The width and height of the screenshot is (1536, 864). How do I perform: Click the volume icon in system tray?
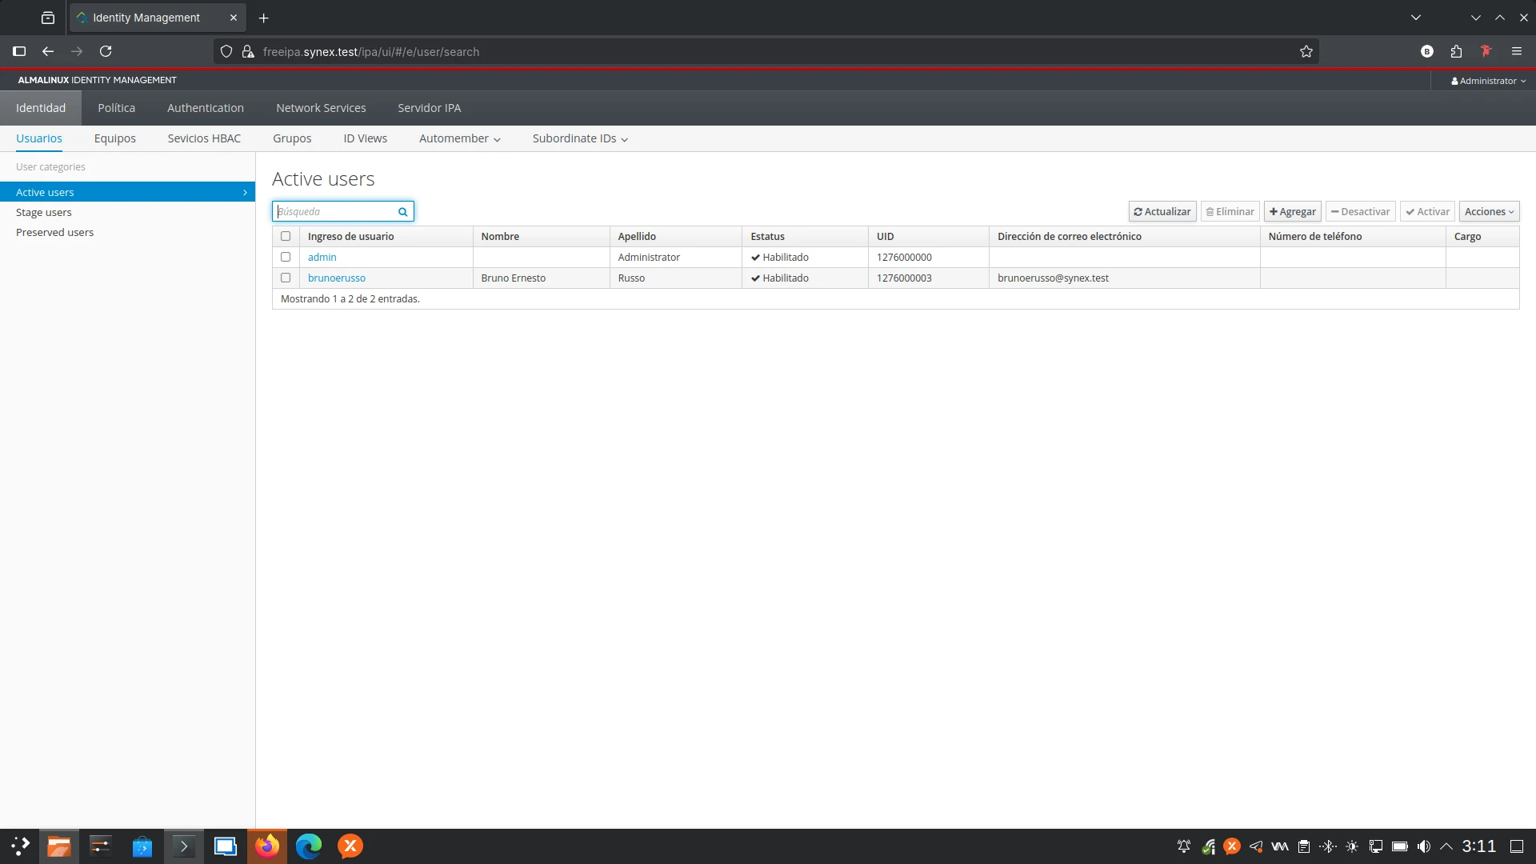click(x=1424, y=846)
